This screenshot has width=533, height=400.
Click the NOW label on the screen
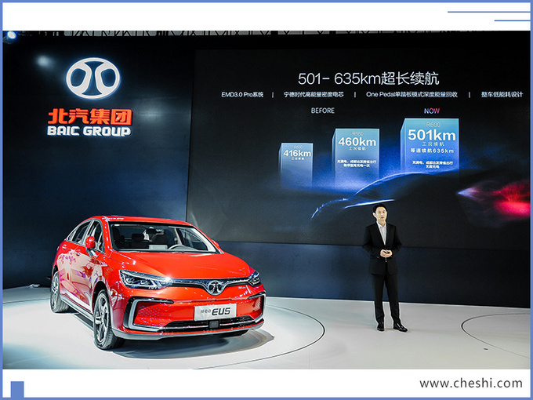point(431,111)
